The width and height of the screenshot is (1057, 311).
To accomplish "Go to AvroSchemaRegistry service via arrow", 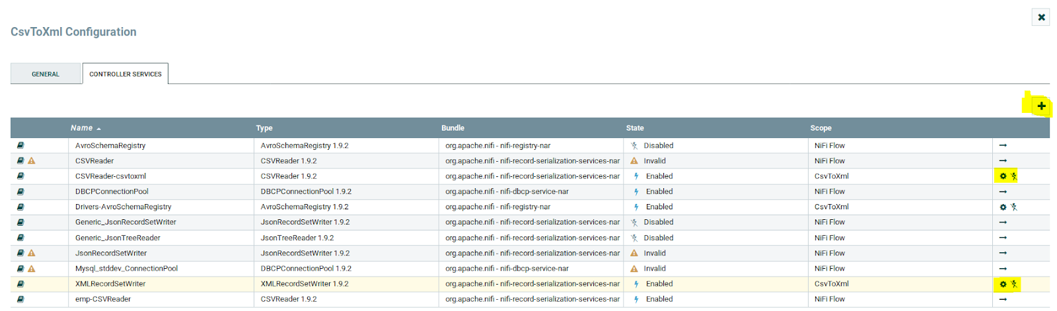I will 1003,145.
